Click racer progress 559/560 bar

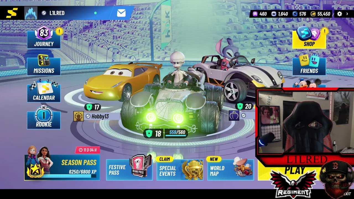[x=177, y=133]
